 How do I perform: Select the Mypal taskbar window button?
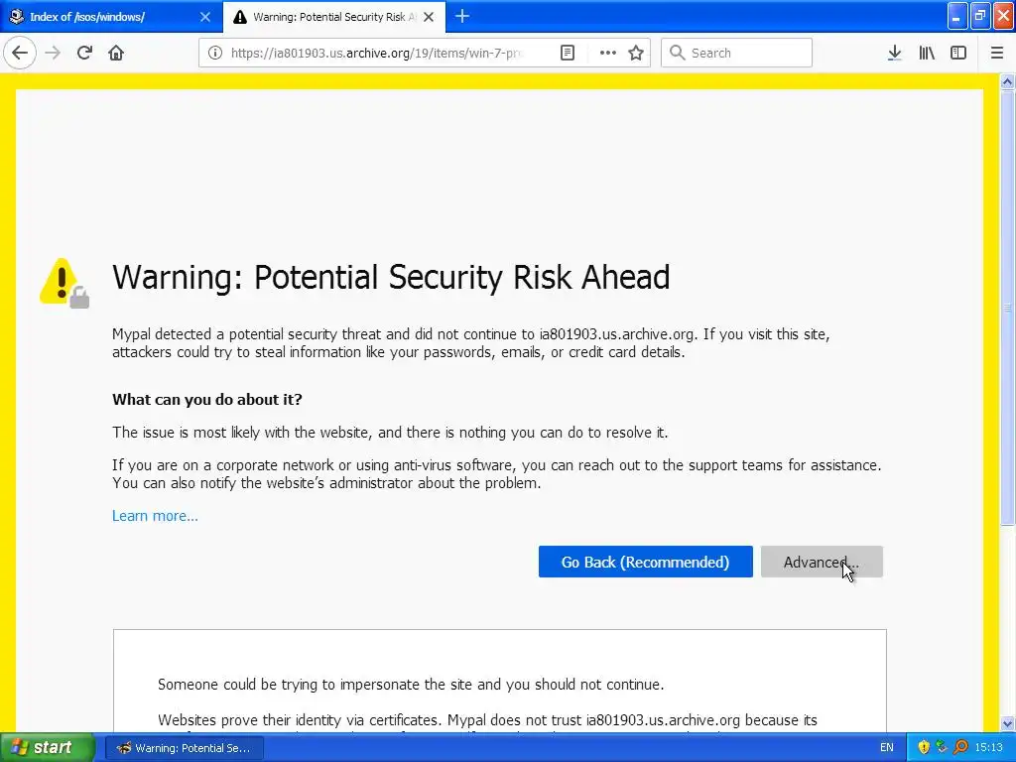(x=184, y=748)
